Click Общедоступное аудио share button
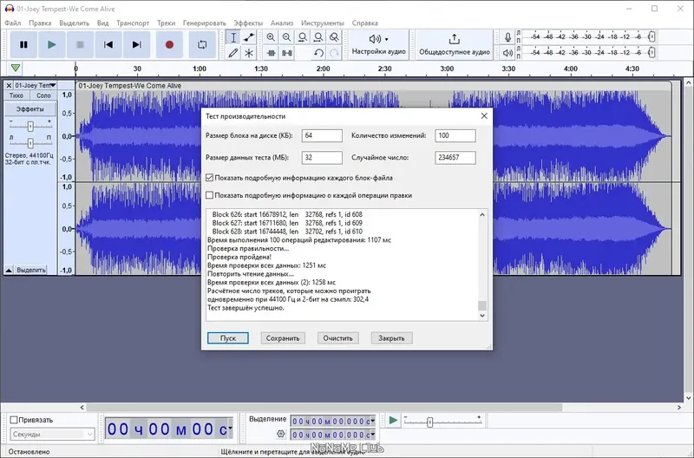Viewport: 694px width, 458px height. pos(455,45)
